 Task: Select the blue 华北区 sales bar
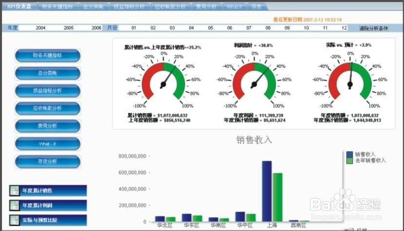[x=160, y=219]
